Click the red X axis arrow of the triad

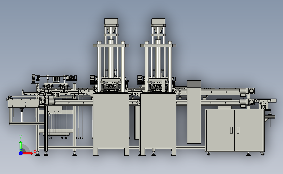point(27,153)
